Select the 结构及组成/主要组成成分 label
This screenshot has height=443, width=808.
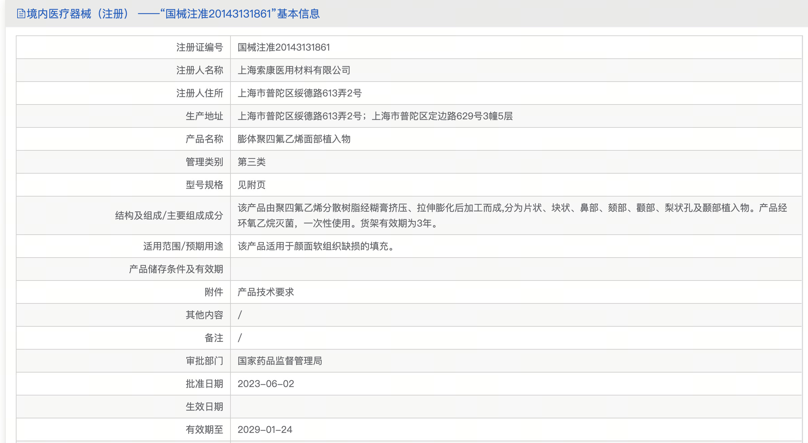(x=169, y=215)
